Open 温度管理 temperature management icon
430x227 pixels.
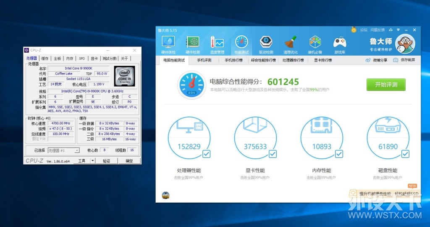[x=217, y=45]
